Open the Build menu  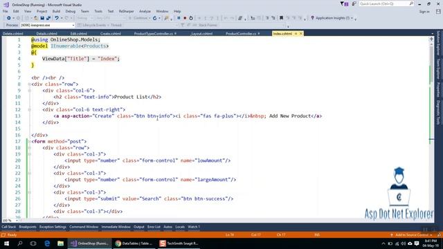point(56,11)
